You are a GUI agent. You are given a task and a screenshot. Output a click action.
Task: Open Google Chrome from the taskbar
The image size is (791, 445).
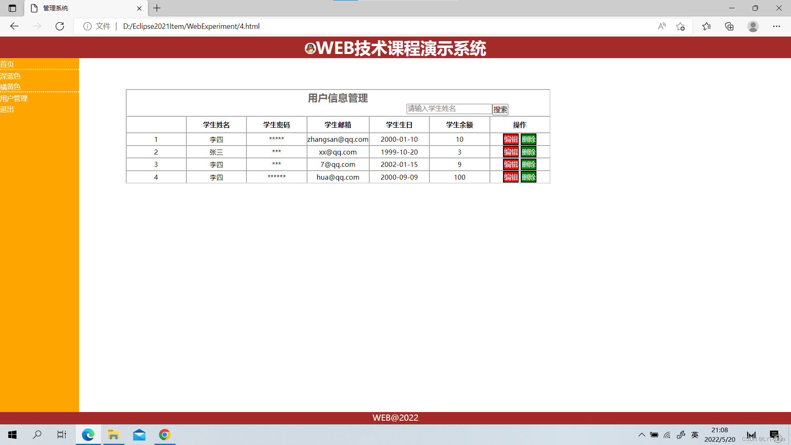coord(164,435)
